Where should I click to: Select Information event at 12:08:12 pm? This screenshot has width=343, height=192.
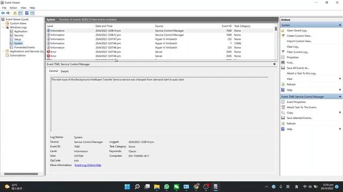160,35
